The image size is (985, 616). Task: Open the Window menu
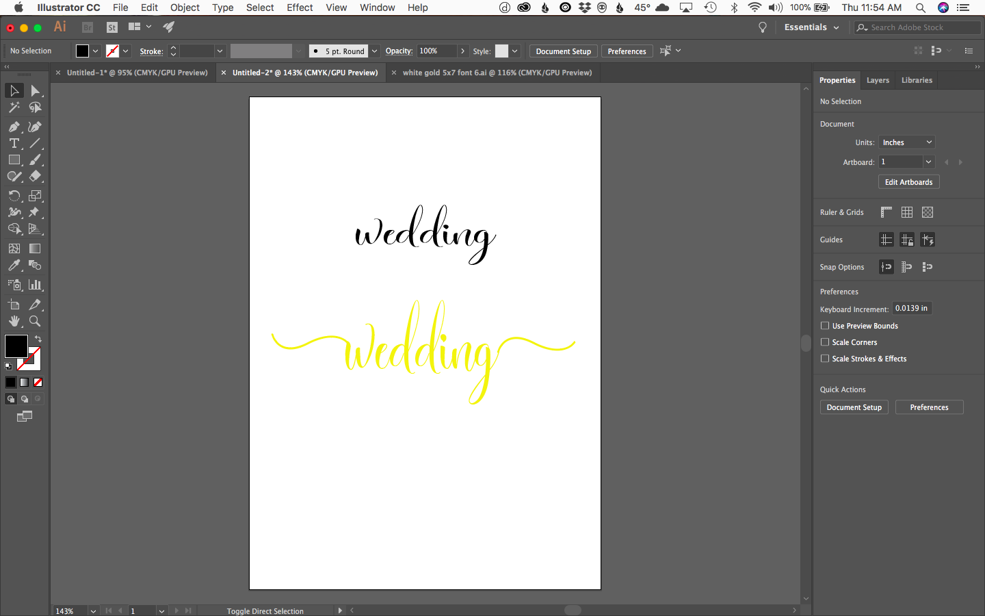(x=377, y=8)
